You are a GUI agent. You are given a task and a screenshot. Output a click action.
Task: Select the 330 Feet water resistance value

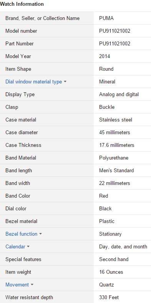click(109, 298)
